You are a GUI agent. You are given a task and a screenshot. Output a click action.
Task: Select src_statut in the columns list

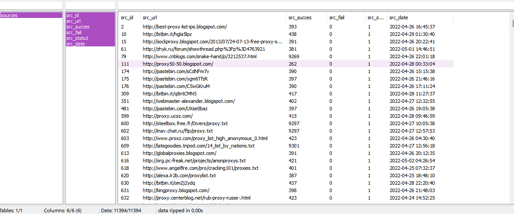(90, 38)
